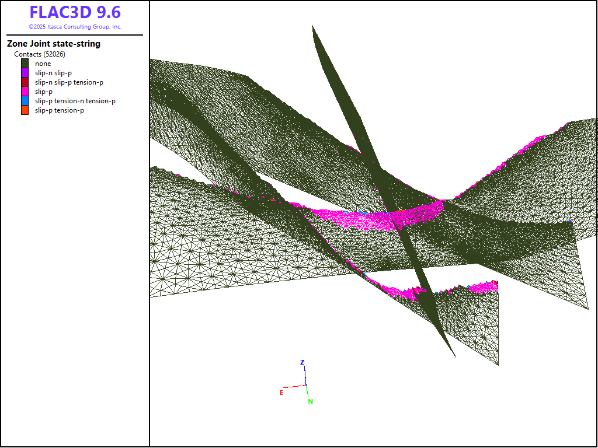Select the 'Zone Joint state-string' legend heading

point(54,44)
